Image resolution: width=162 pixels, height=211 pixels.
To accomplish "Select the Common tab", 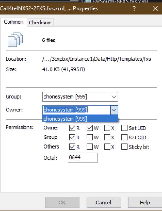I will [13, 22].
